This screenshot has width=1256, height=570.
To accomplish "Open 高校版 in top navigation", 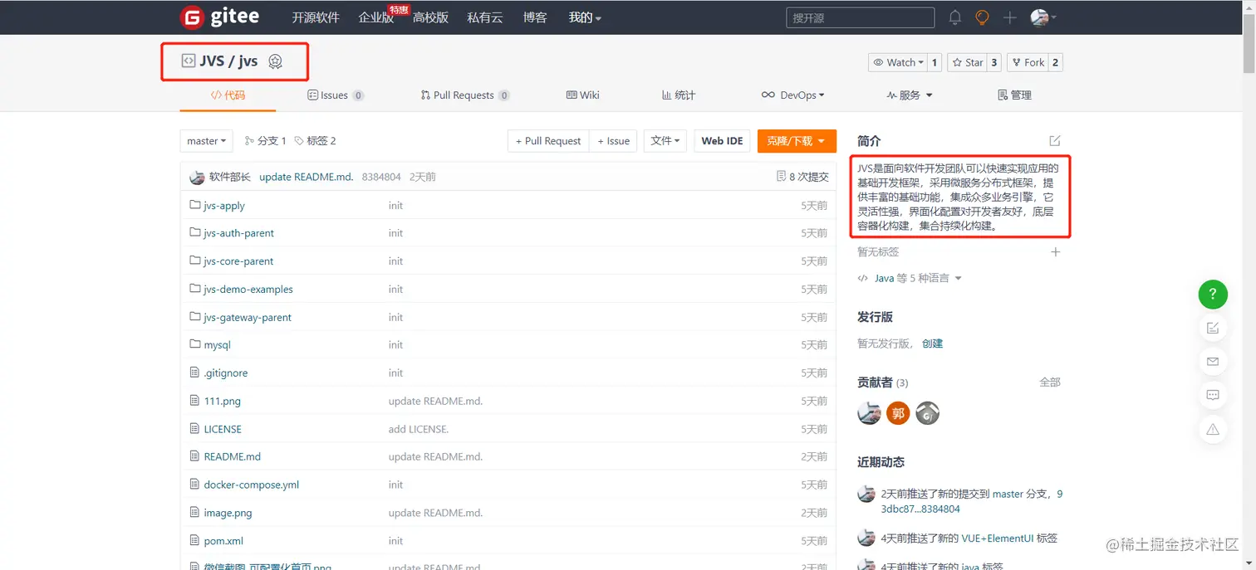I will (430, 17).
